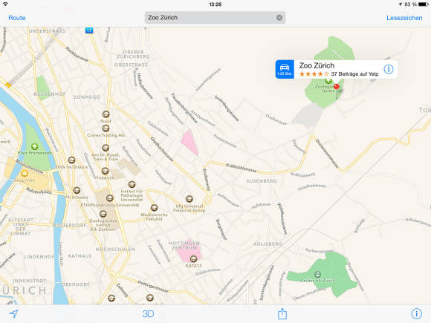Open the Zoo Zürich info details button

(x=389, y=69)
